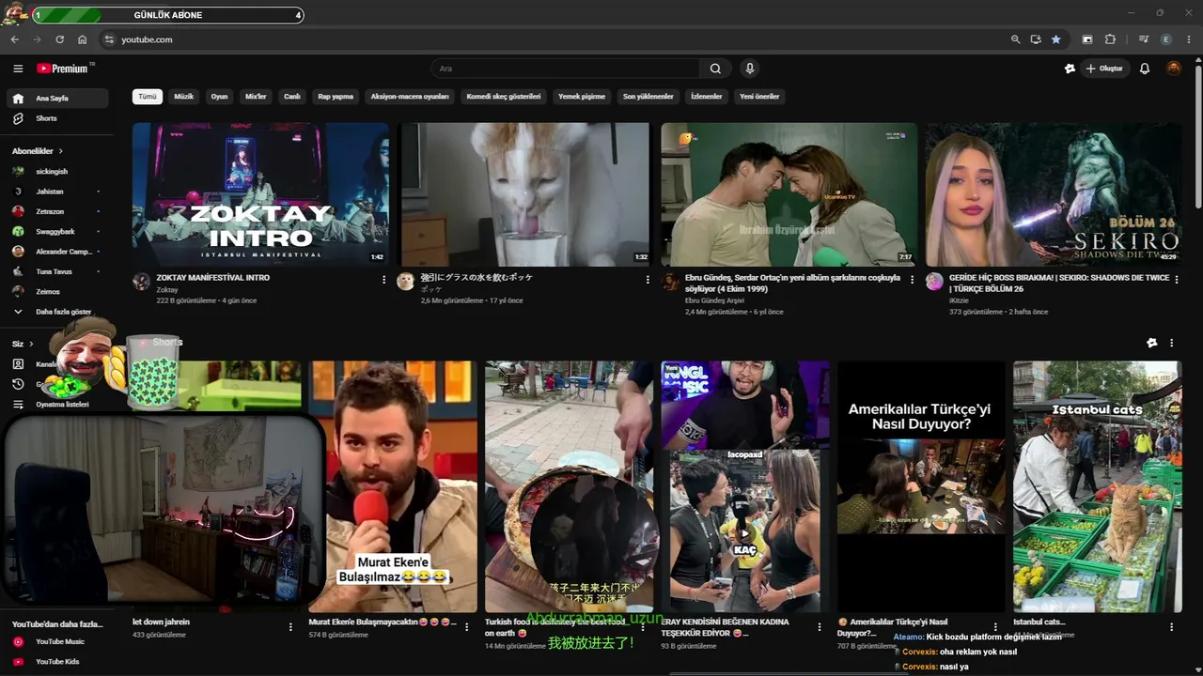
Task: Expand subscriptions with Daha fazla göster
Action: 57,312
